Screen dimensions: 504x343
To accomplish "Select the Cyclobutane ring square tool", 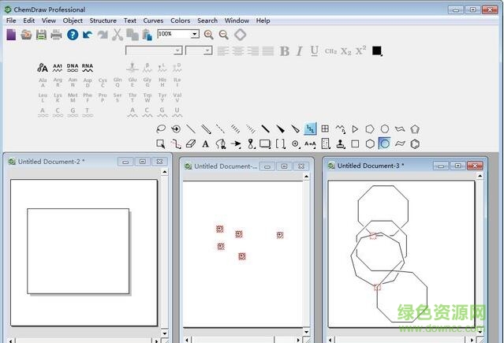I will click(x=355, y=144).
